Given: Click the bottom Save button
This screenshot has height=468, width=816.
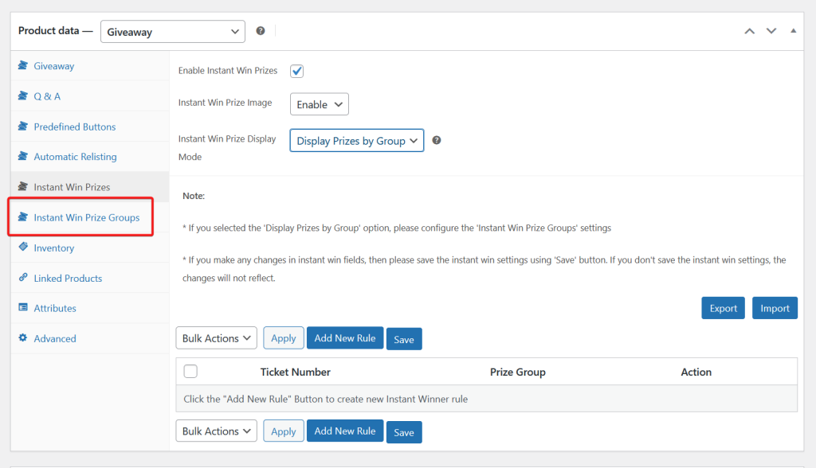Looking at the screenshot, I should (404, 432).
